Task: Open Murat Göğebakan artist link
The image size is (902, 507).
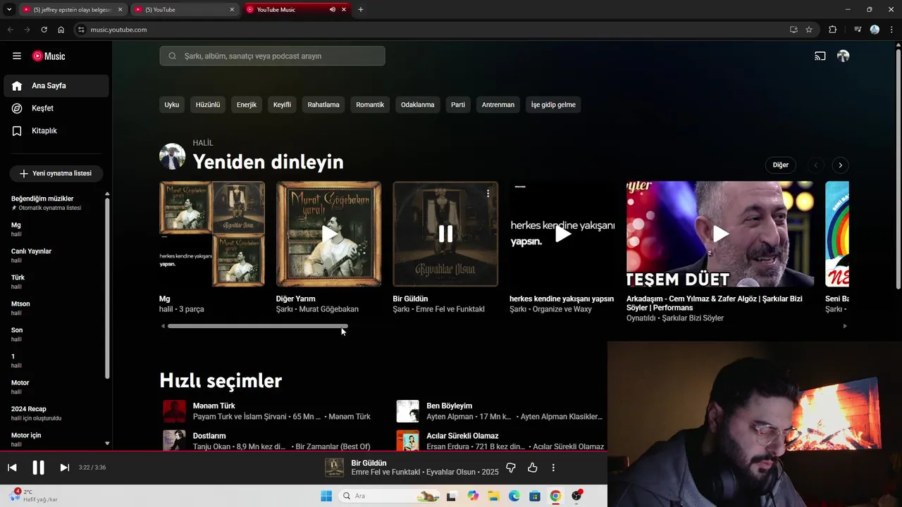Action: click(328, 309)
